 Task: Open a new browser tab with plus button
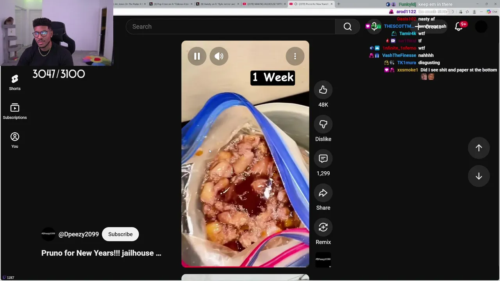(339, 4)
